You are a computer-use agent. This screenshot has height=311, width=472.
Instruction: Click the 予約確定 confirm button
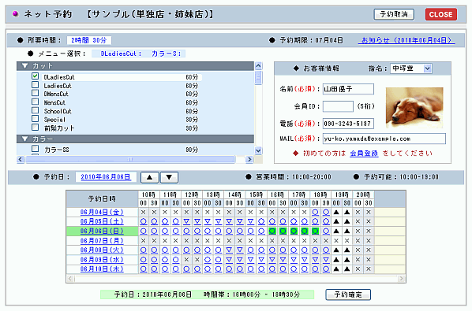(x=348, y=294)
